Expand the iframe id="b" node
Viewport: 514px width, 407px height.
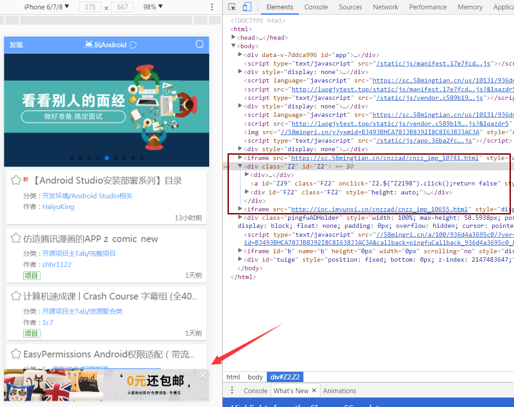(240, 251)
